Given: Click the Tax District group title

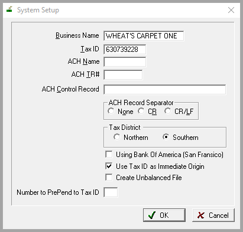Looking at the screenshot, I should (125, 128).
